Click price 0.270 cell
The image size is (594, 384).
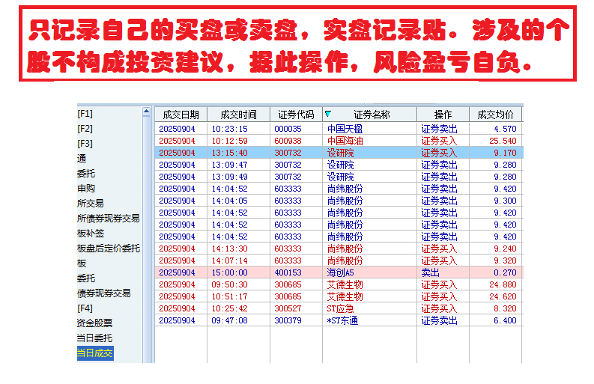click(505, 272)
